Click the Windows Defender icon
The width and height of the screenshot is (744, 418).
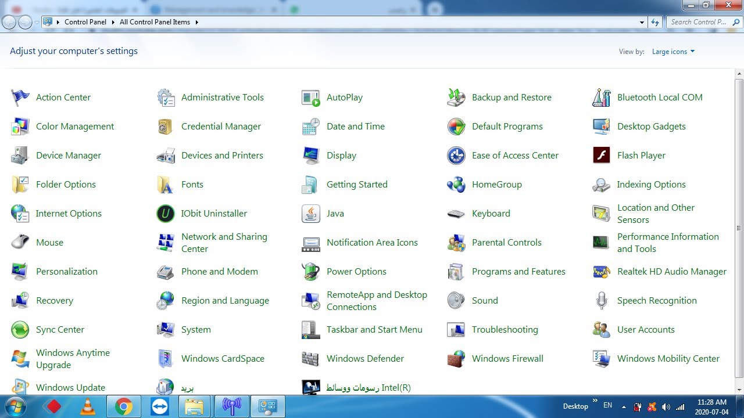pyautogui.click(x=311, y=359)
